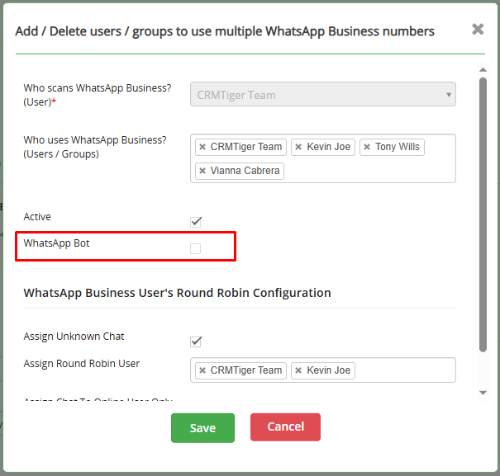Click the dialog title text
The width and height of the screenshot is (500, 476).
click(225, 31)
